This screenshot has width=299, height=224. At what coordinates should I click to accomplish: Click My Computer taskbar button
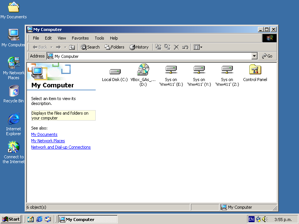click(x=88, y=220)
